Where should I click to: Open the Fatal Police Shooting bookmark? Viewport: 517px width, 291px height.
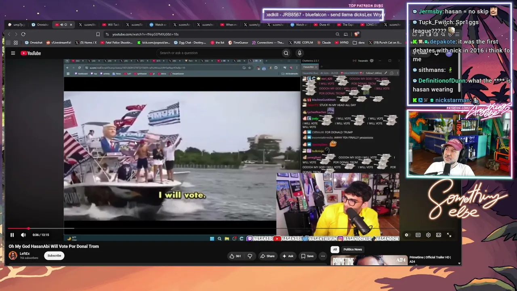click(116, 42)
